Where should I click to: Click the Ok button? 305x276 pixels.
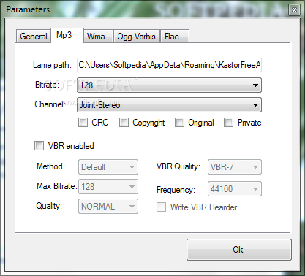pyautogui.click(x=239, y=250)
